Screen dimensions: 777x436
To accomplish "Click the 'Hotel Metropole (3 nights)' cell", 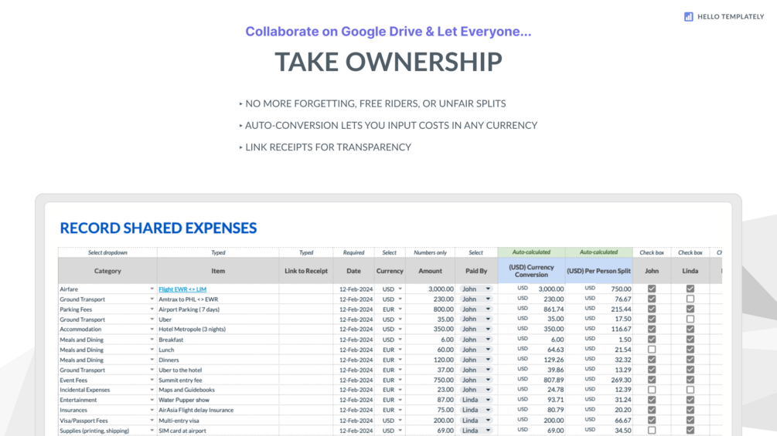I will [218, 330].
